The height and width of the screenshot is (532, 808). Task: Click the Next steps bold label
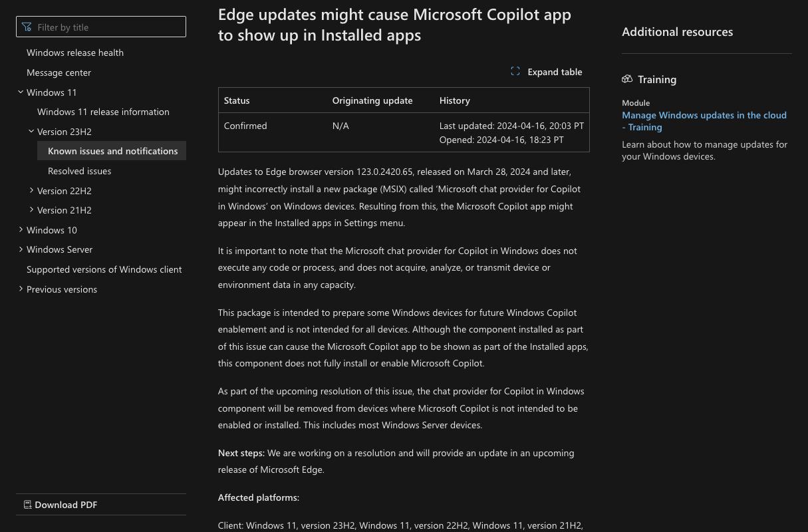[x=241, y=453]
